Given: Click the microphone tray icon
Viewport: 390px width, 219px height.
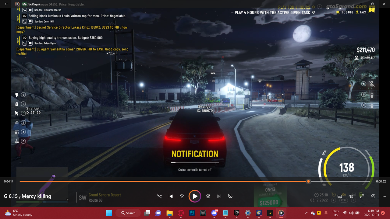Looking at the screenshot, I should pyautogui.click(x=326, y=213).
